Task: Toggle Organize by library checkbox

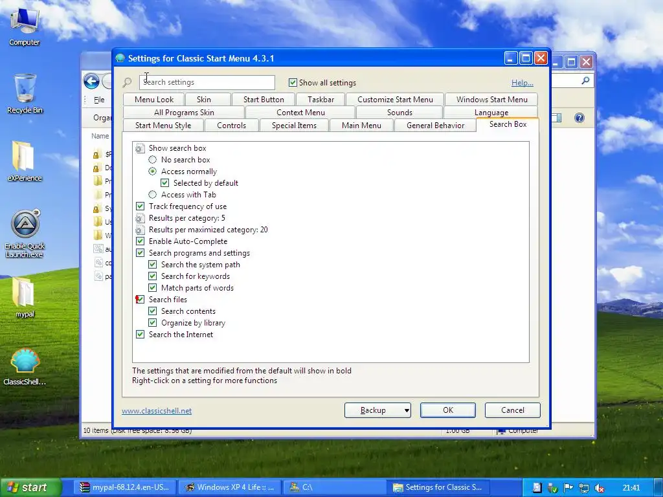Action: click(x=153, y=323)
